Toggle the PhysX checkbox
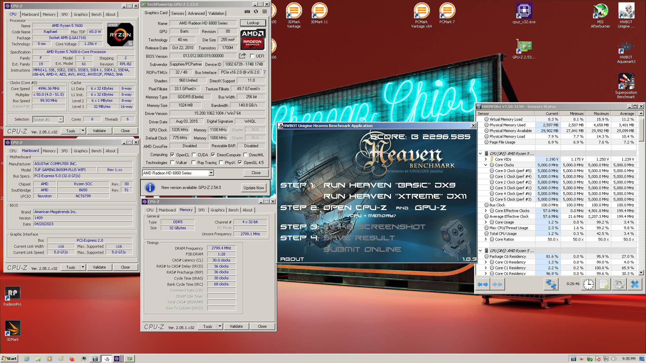The image size is (646, 363). [x=221, y=163]
